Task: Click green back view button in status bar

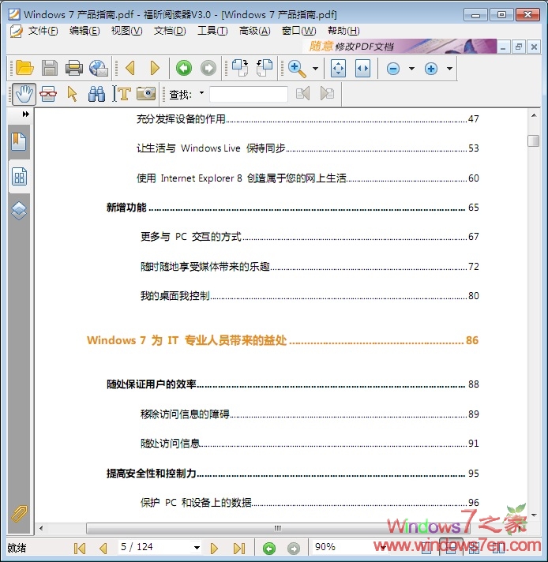Action: [269, 549]
